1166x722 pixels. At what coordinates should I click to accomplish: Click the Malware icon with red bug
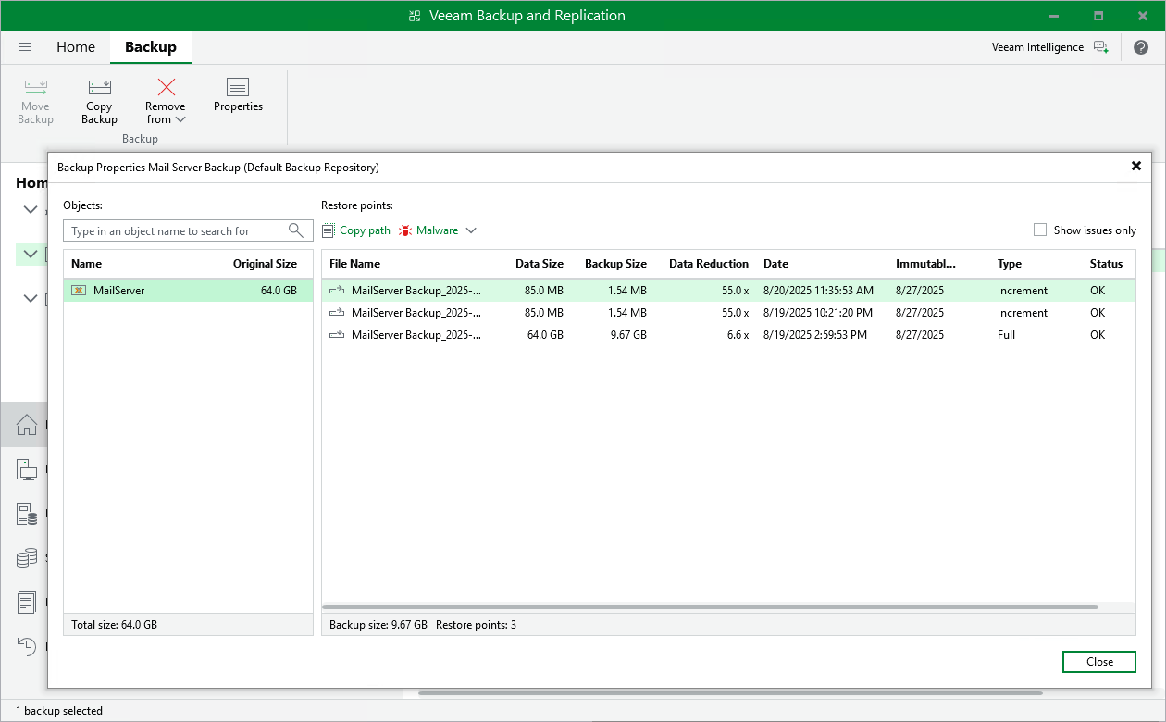click(404, 230)
